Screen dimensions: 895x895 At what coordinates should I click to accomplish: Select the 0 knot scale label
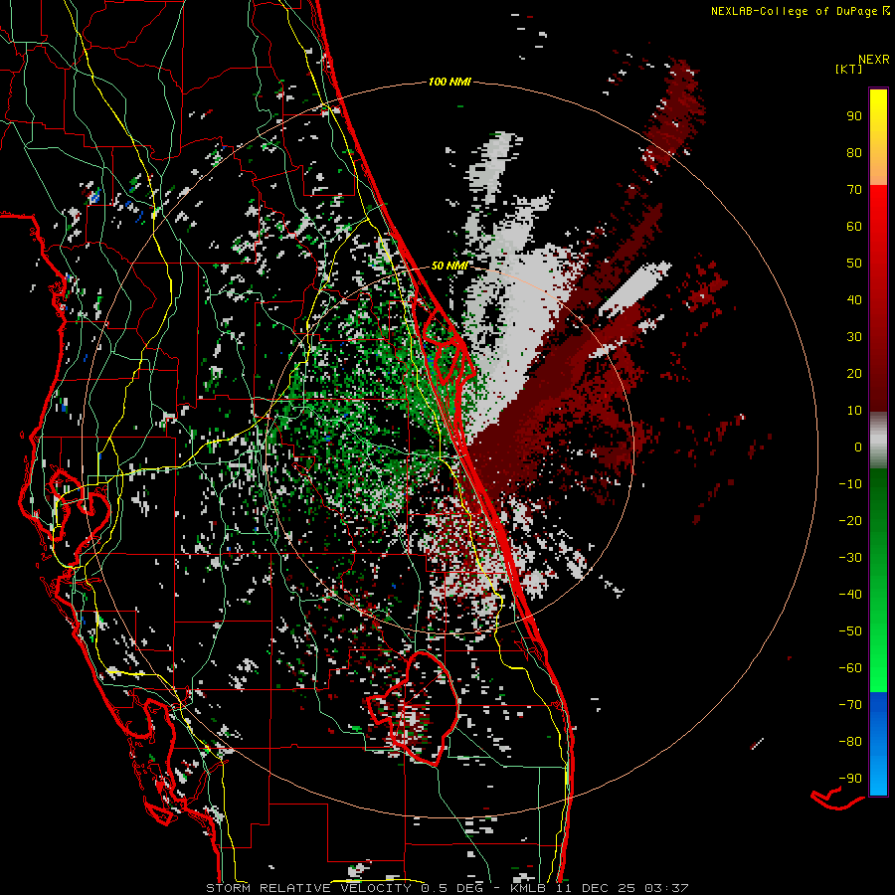[858, 447]
